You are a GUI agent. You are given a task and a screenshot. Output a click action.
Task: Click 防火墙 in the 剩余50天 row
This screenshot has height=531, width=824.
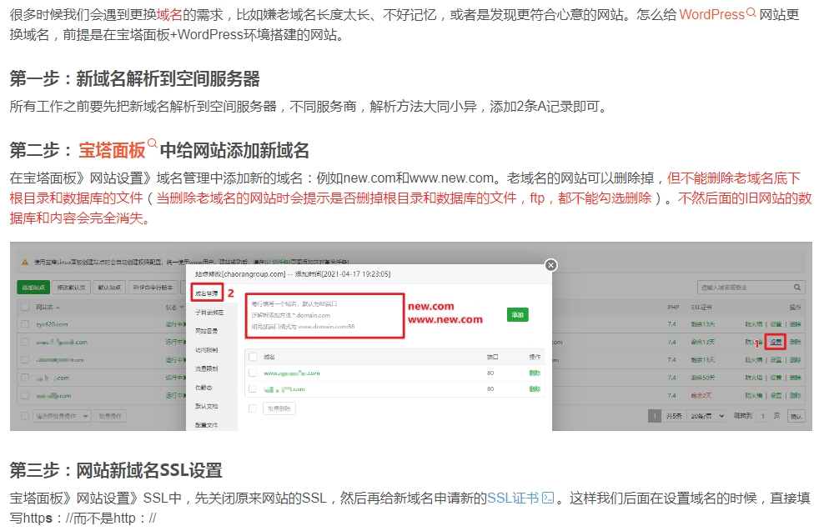coord(754,378)
